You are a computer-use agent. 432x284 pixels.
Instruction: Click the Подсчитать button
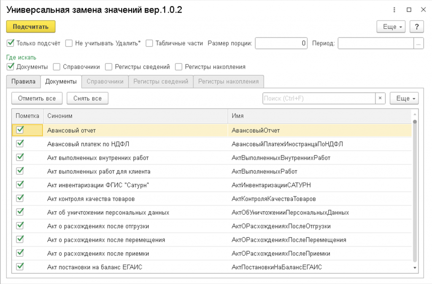tap(31, 27)
